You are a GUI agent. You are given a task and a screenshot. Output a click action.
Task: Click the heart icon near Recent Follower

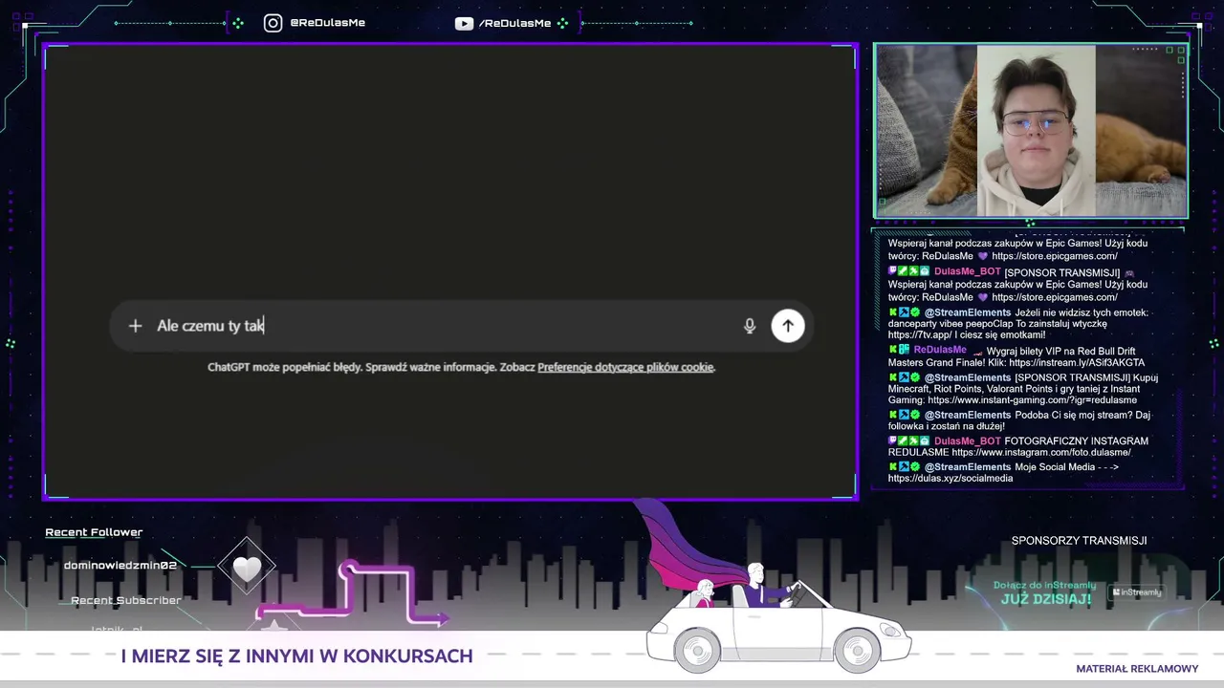tap(247, 570)
